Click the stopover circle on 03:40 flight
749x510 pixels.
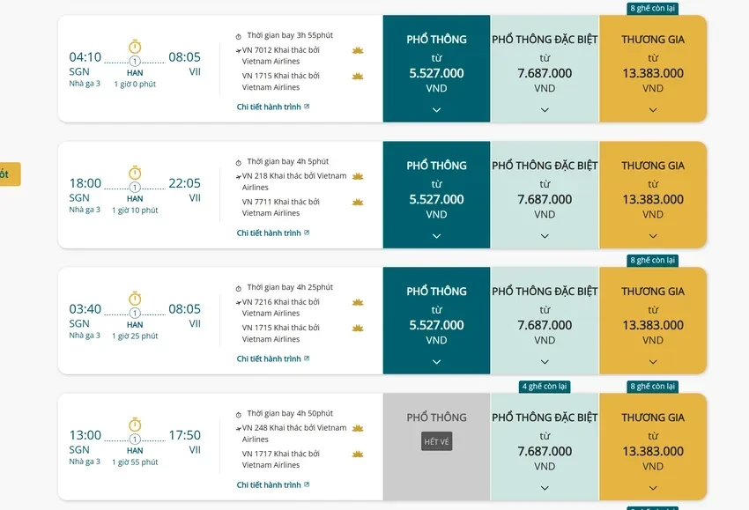click(135, 313)
